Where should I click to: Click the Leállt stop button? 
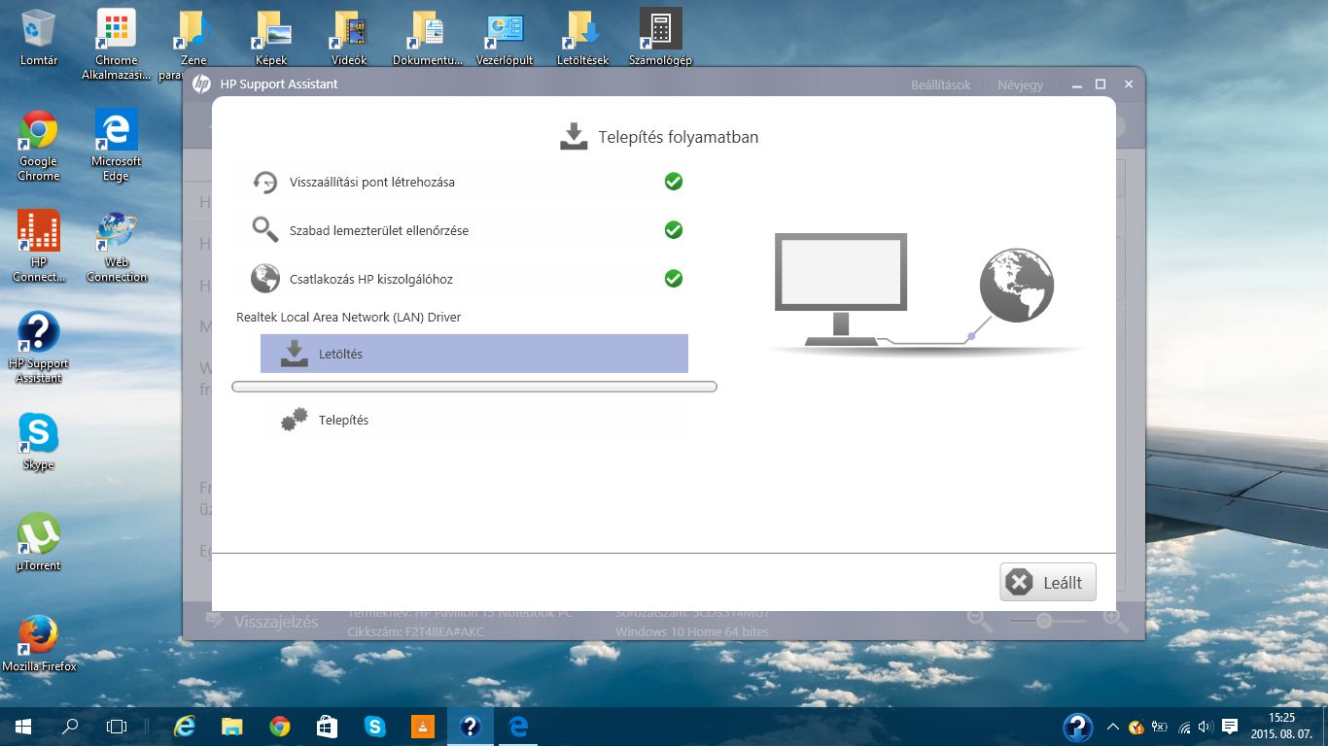tap(1048, 582)
